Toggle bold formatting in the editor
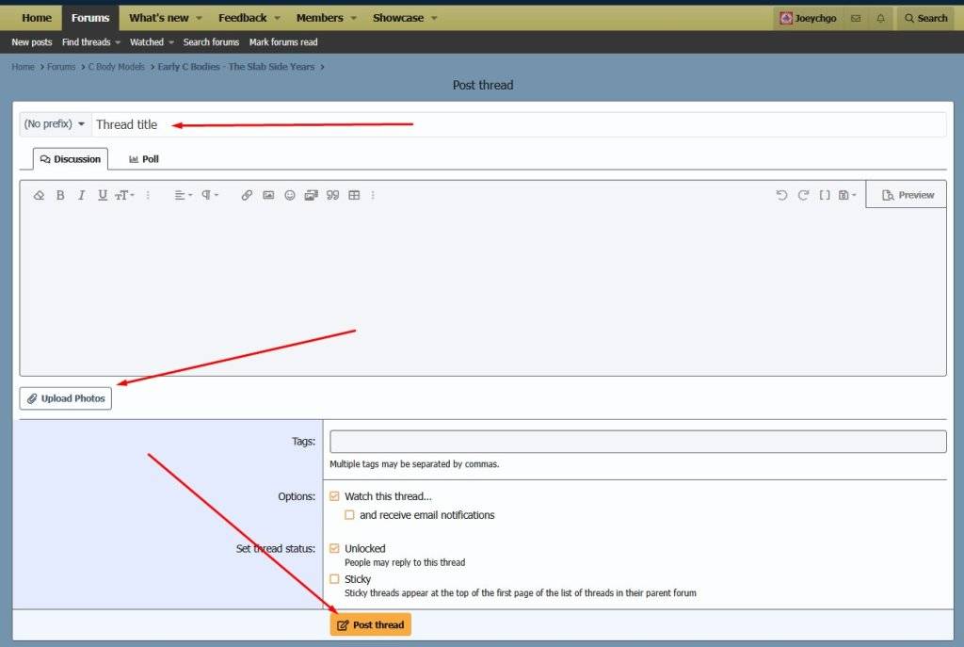This screenshot has height=647, width=964. click(x=60, y=196)
